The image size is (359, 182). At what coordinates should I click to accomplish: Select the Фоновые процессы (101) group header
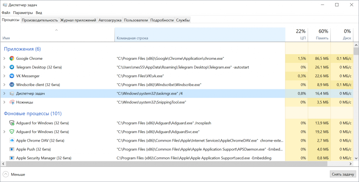[x=33, y=113]
